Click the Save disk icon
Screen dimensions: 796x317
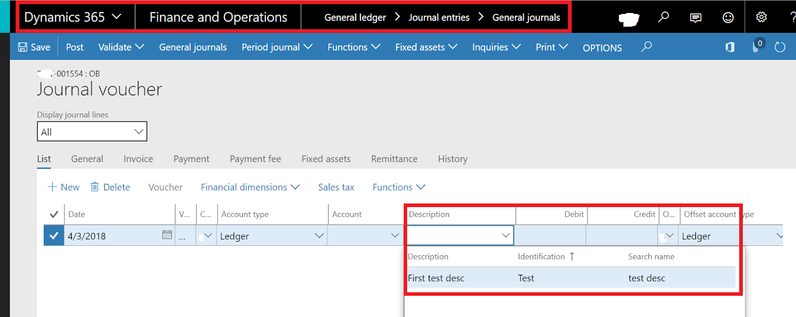click(x=23, y=47)
